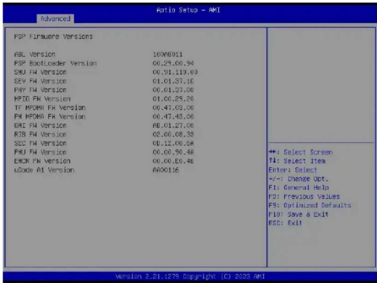The width and height of the screenshot is (377, 283).
Task: Click the value 0B.12.00.6A
Action: 173,143
